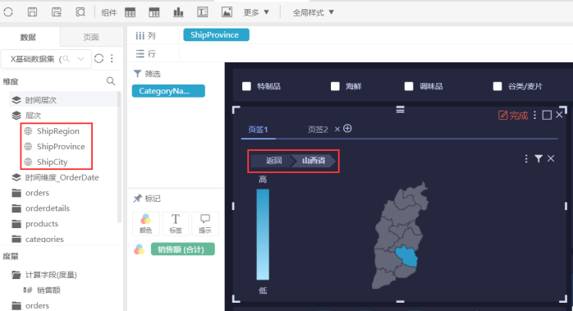Viewport: 573px width, 311px height.
Task: Open the 标签 mark button
Action: point(176,224)
